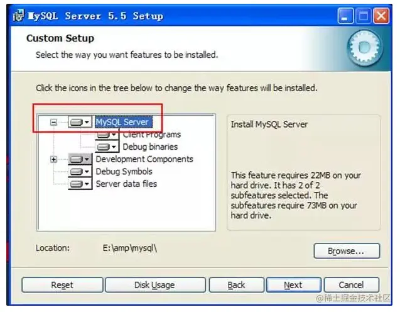The image size is (400, 312).
Task: Select the Debug binaries tree item
Action: (150, 147)
